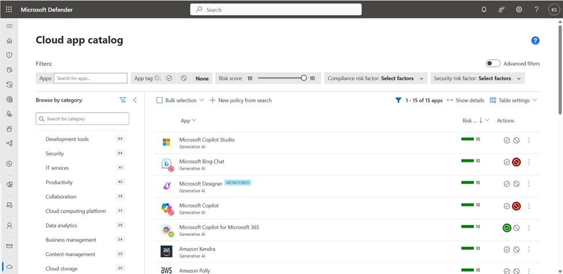Image resolution: width=563 pixels, height=274 pixels.
Task: Open the email envelope sidebar icon
Action: click(x=9, y=246)
